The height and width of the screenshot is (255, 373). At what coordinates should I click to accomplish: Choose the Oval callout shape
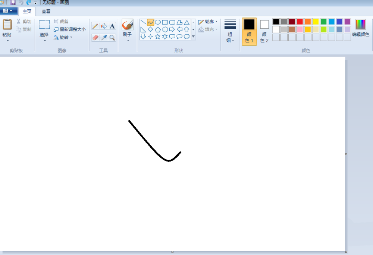click(x=179, y=36)
